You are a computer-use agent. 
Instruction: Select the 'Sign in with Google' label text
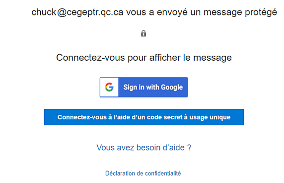153,87
